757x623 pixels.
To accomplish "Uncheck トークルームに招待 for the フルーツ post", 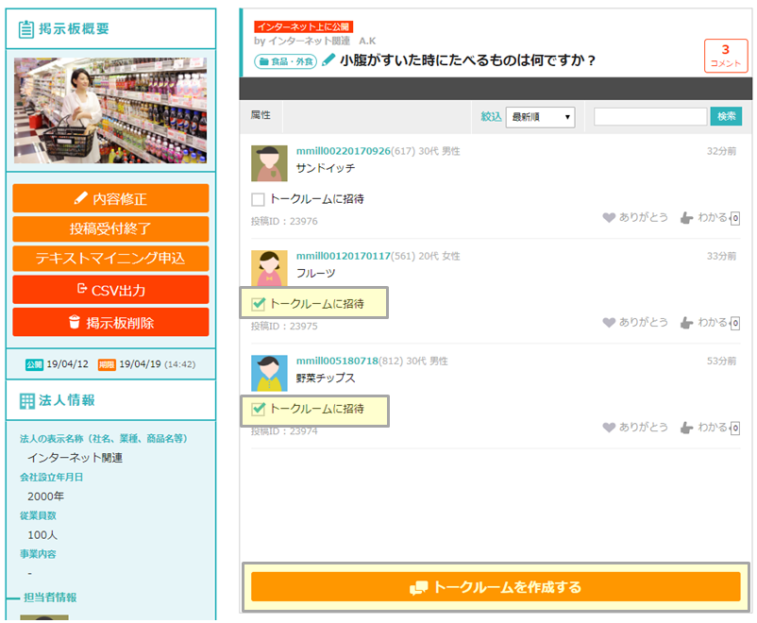I will tap(258, 304).
